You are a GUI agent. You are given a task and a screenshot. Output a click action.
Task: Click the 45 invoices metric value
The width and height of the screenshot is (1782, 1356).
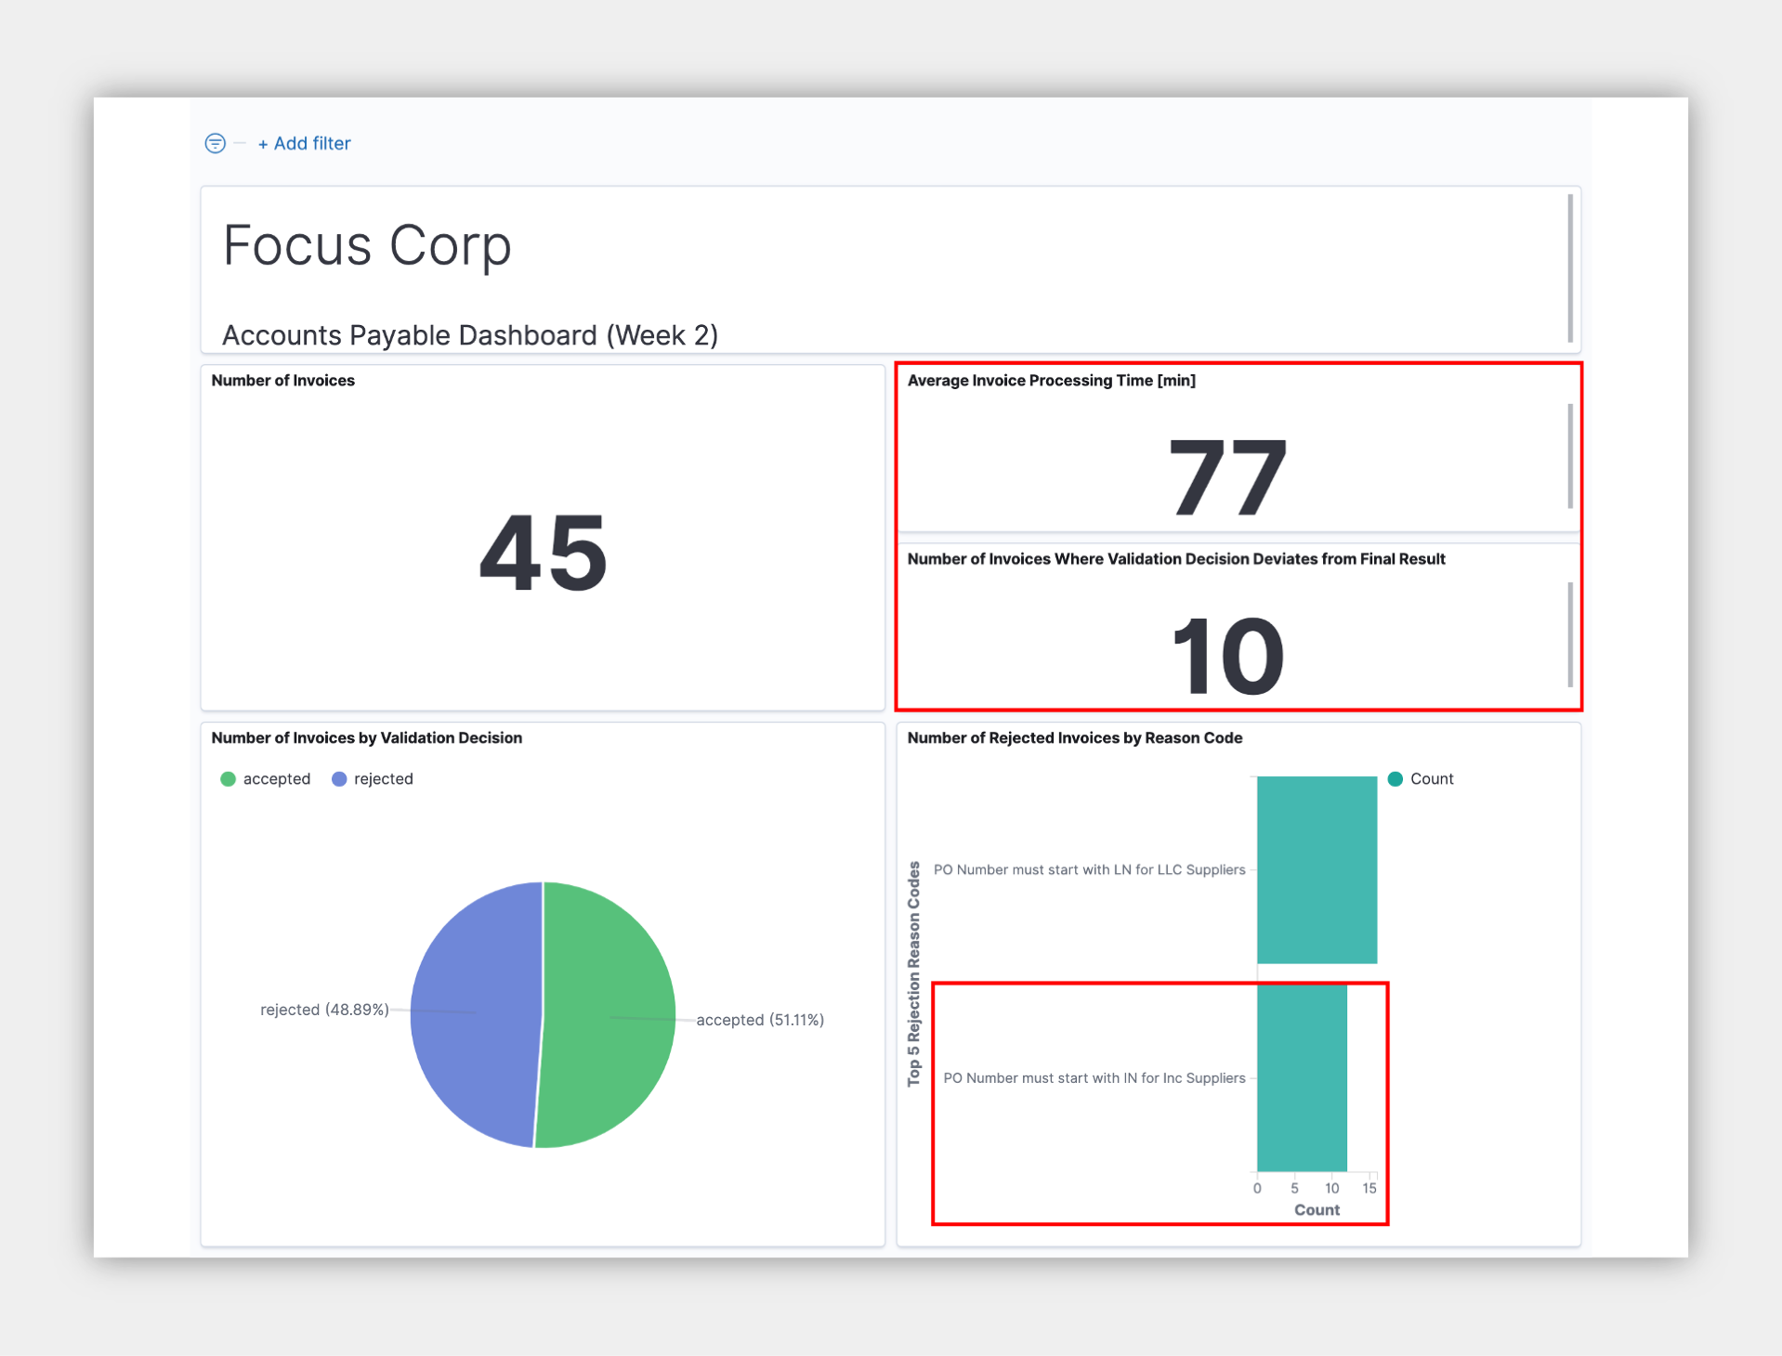544,553
